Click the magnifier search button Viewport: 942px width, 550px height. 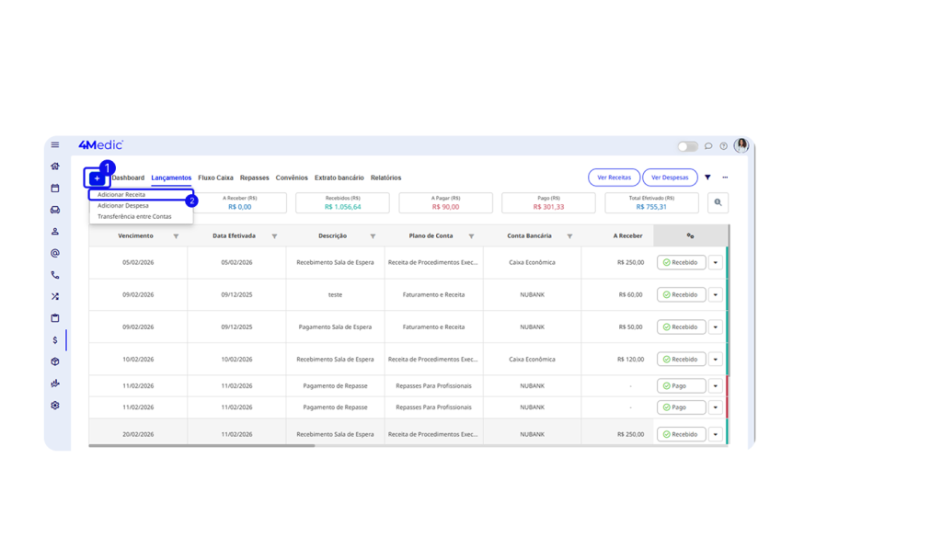717,202
